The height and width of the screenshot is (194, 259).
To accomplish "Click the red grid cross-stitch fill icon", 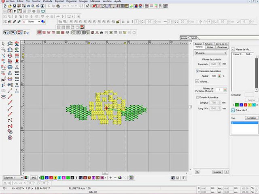I will [63, 32].
